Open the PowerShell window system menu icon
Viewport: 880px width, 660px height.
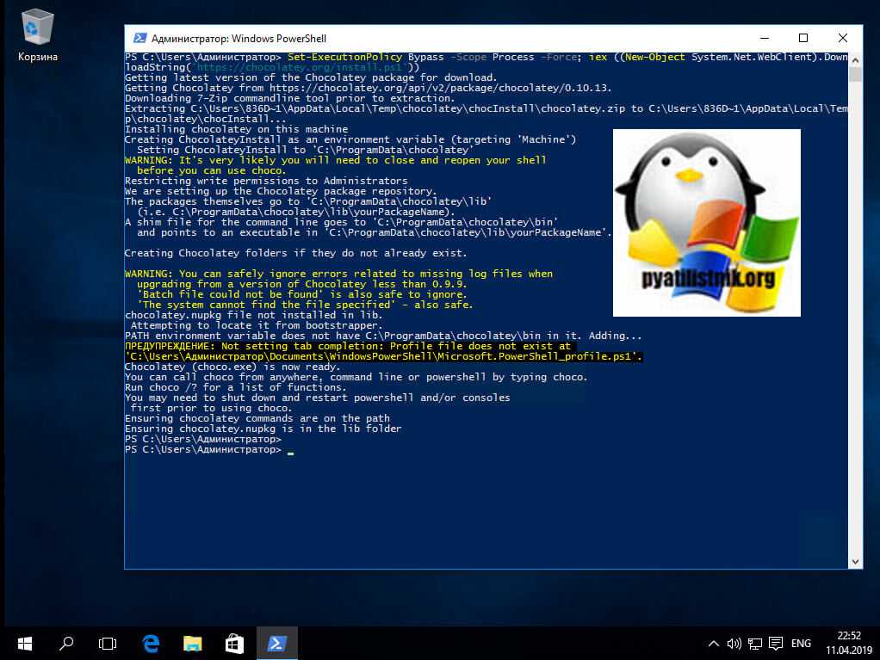[139, 38]
